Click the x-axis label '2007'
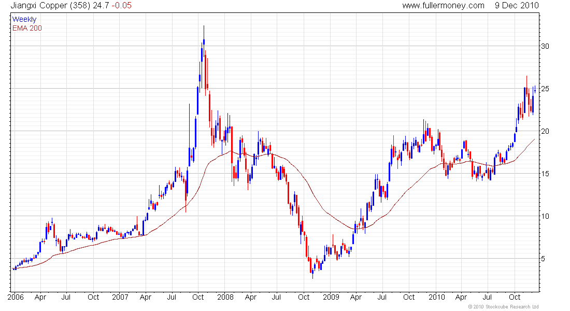The width and height of the screenshot is (570, 311). [120, 297]
